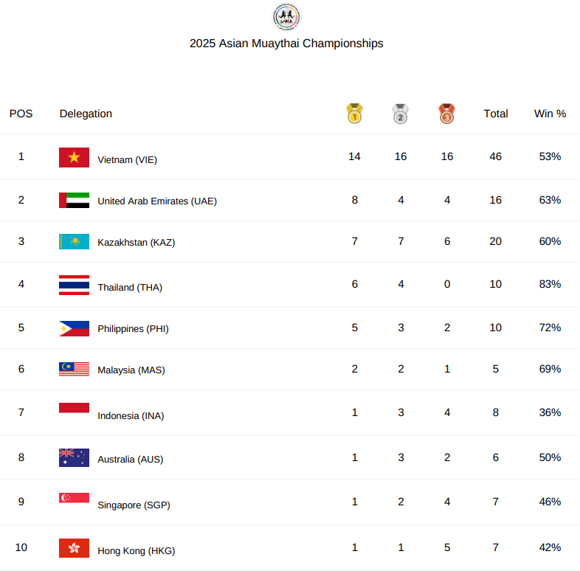Open the Singapore (SGP) delegation link

[x=134, y=505]
